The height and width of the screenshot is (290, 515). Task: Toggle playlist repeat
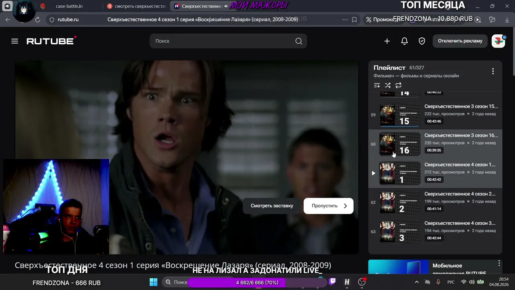coord(399,85)
